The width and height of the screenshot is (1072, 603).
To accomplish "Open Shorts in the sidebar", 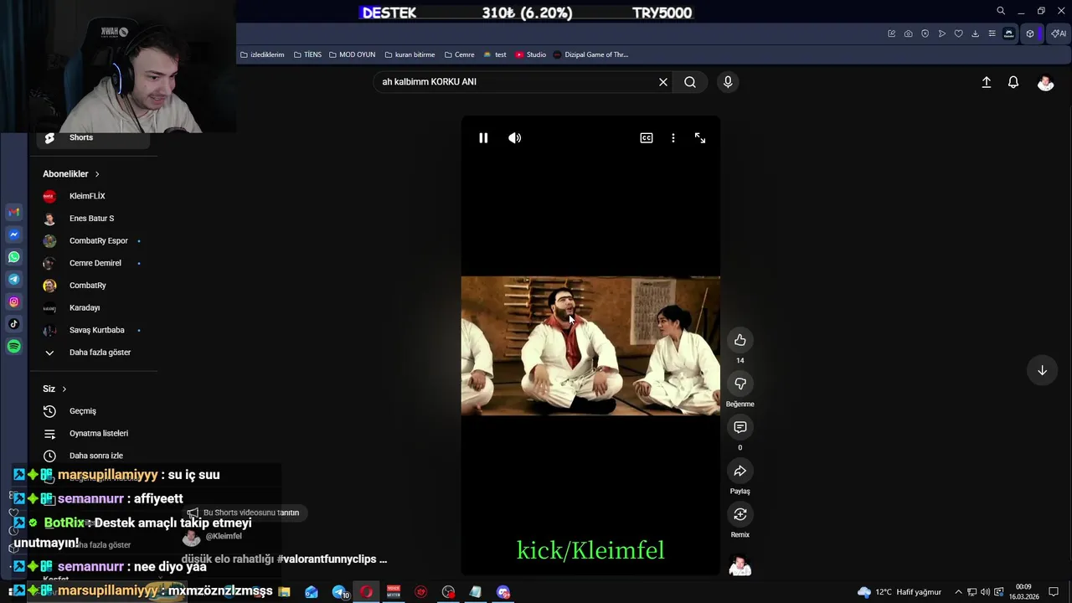I will pos(94,137).
